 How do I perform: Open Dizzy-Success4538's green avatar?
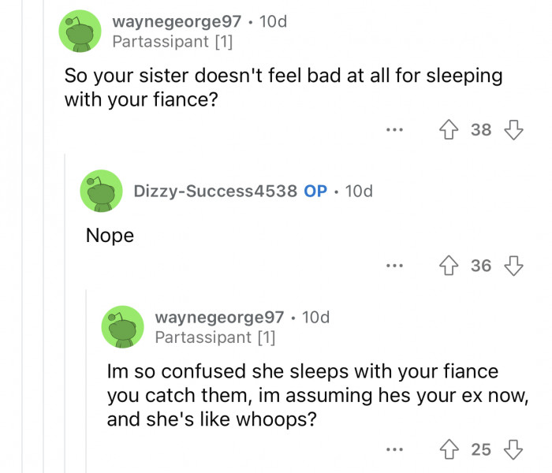coord(102,191)
